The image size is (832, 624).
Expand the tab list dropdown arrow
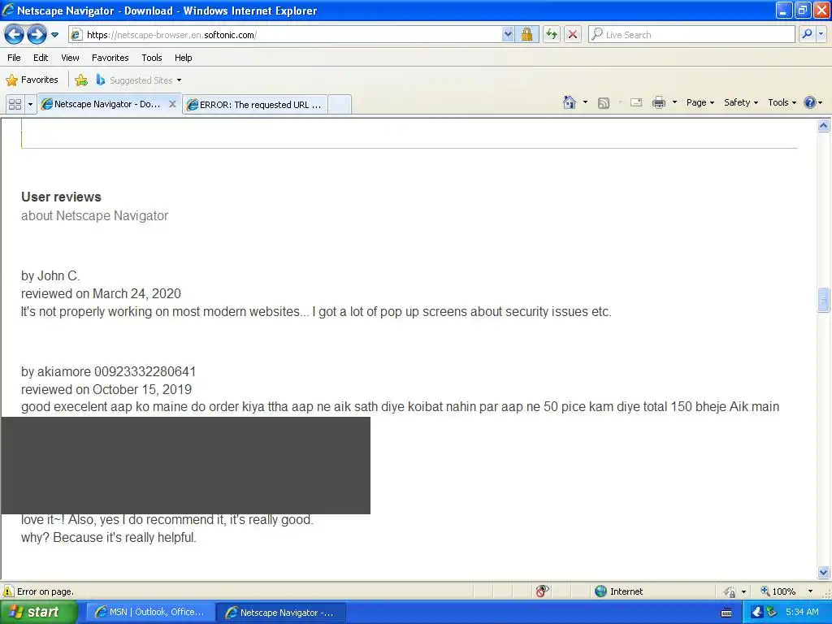point(30,104)
